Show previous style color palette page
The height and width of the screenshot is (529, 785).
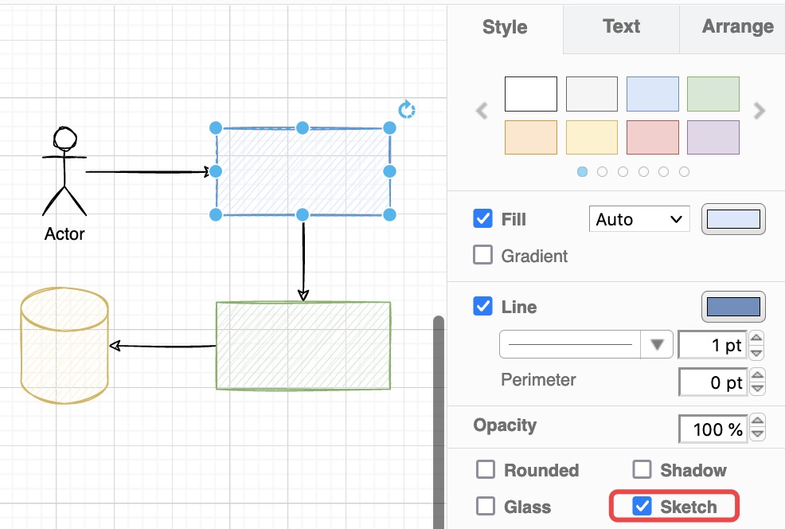click(x=482, y=111)
